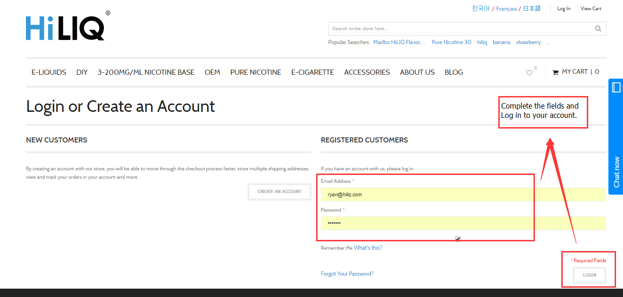This screenshot has height=297, width=623.
Task: Open the Chat now side widget
Action: [616, 136]
